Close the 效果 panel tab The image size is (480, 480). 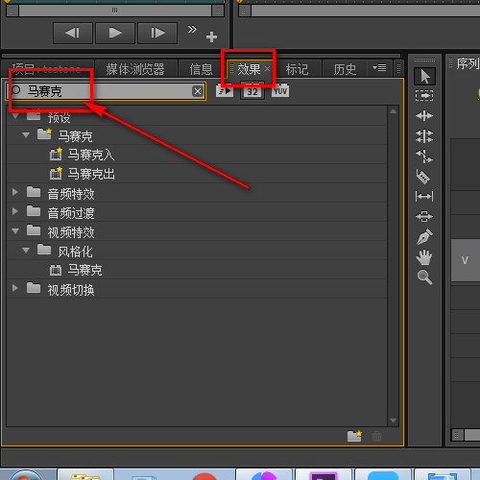(268, 68)
